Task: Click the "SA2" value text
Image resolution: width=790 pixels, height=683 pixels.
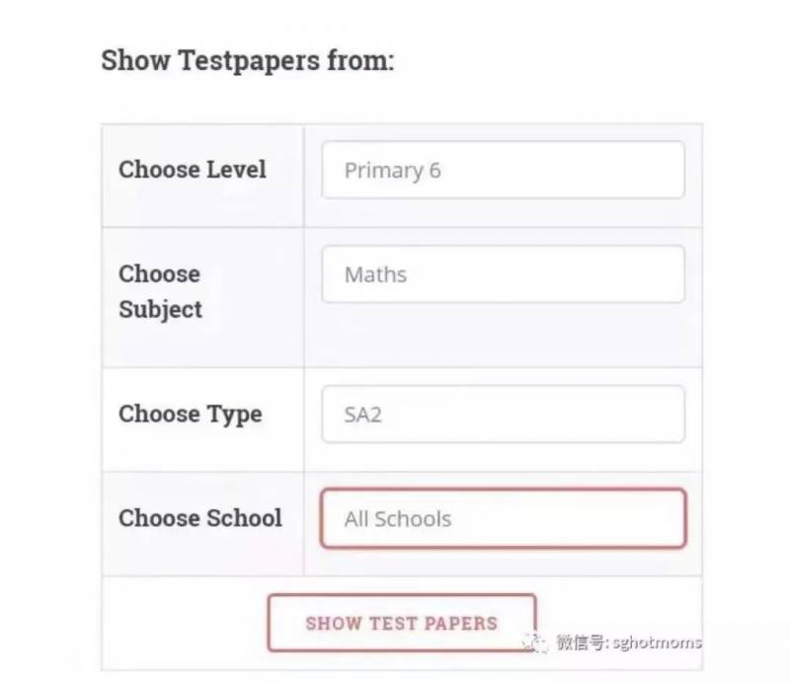Action: [x=362, y=415]
